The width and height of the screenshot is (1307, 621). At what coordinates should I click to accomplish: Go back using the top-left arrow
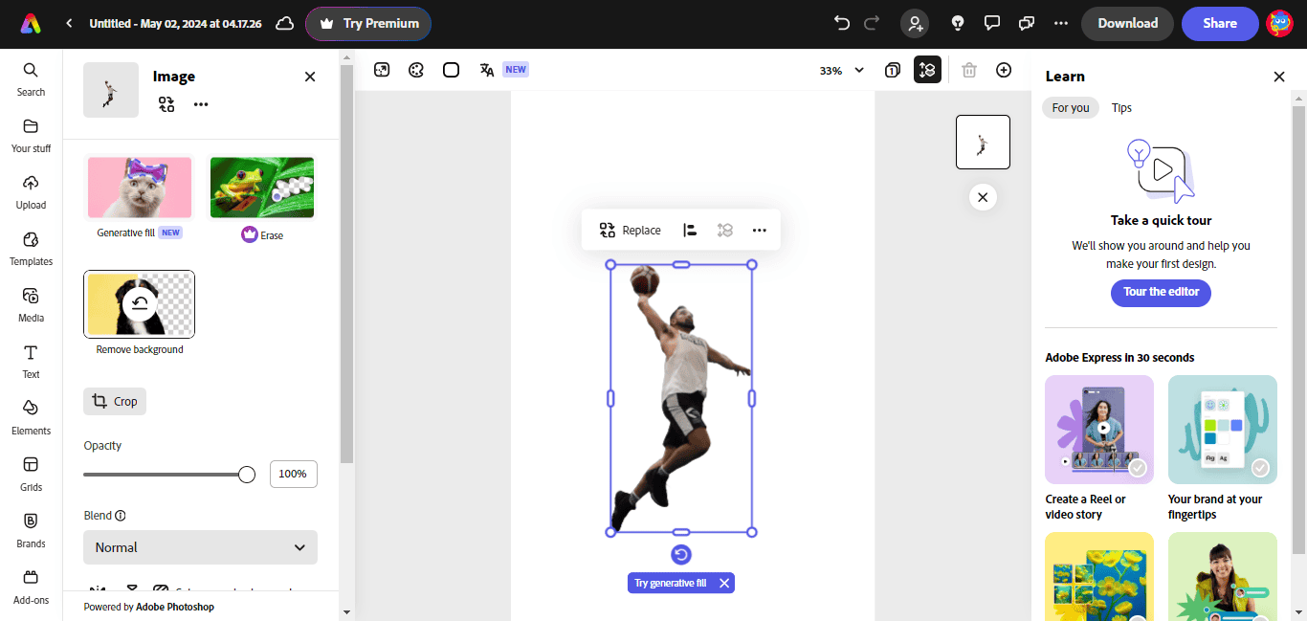click(x=69, y=23)
